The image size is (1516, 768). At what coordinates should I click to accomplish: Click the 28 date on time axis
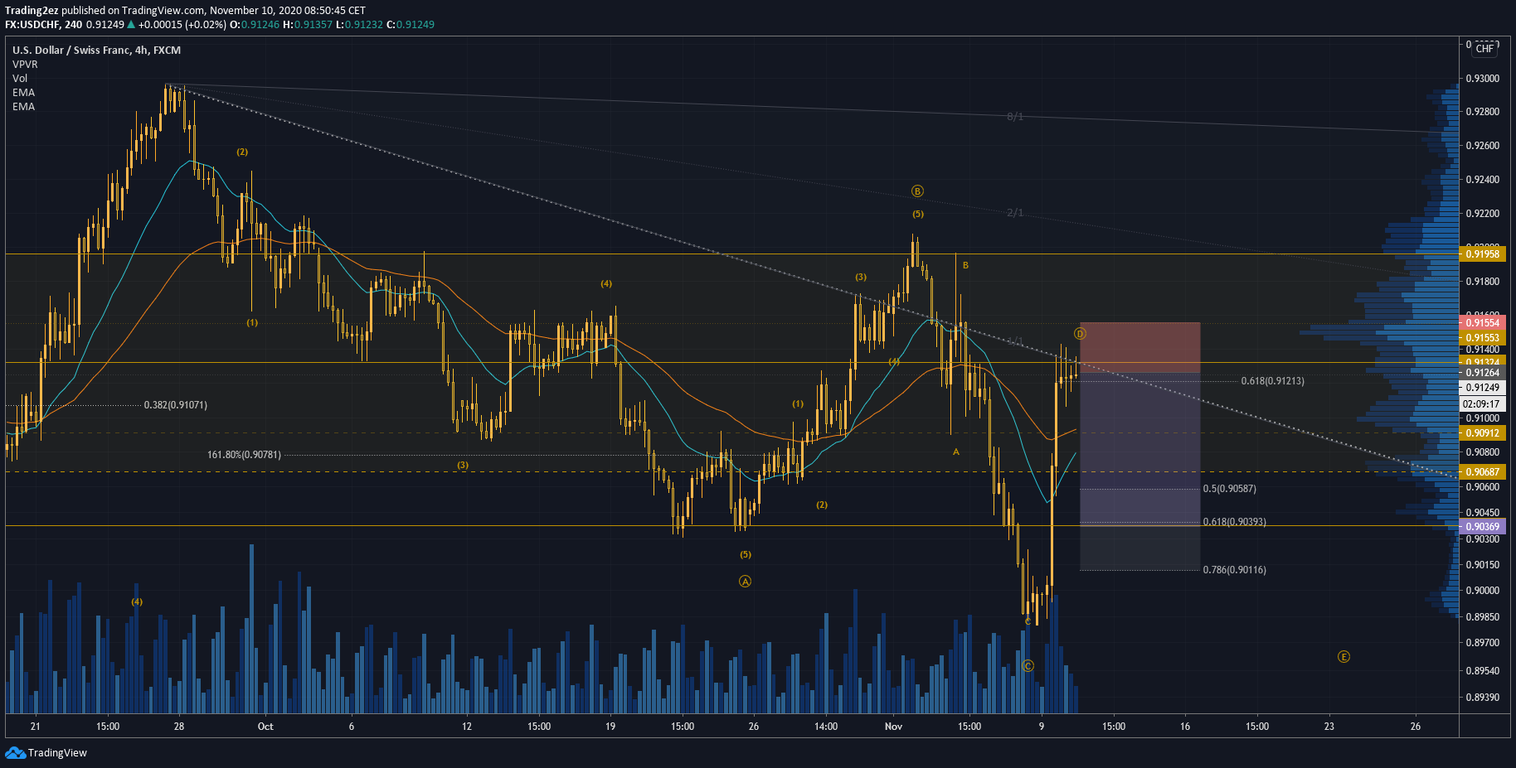(x=179, y=727)
